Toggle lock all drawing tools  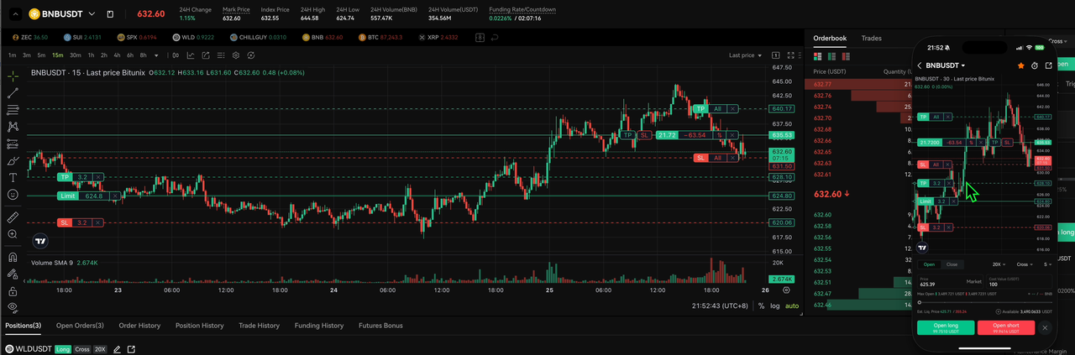13,291
